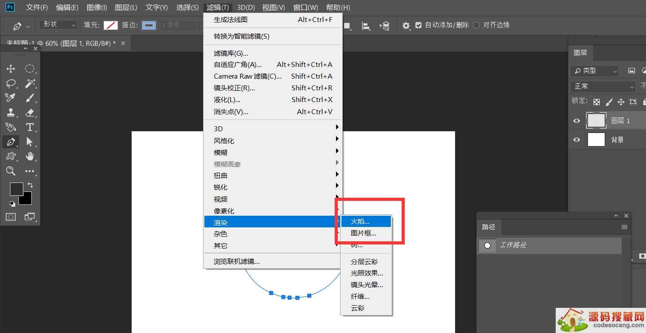Enable the 对齐边缘 checkbox

click(477, 25)
